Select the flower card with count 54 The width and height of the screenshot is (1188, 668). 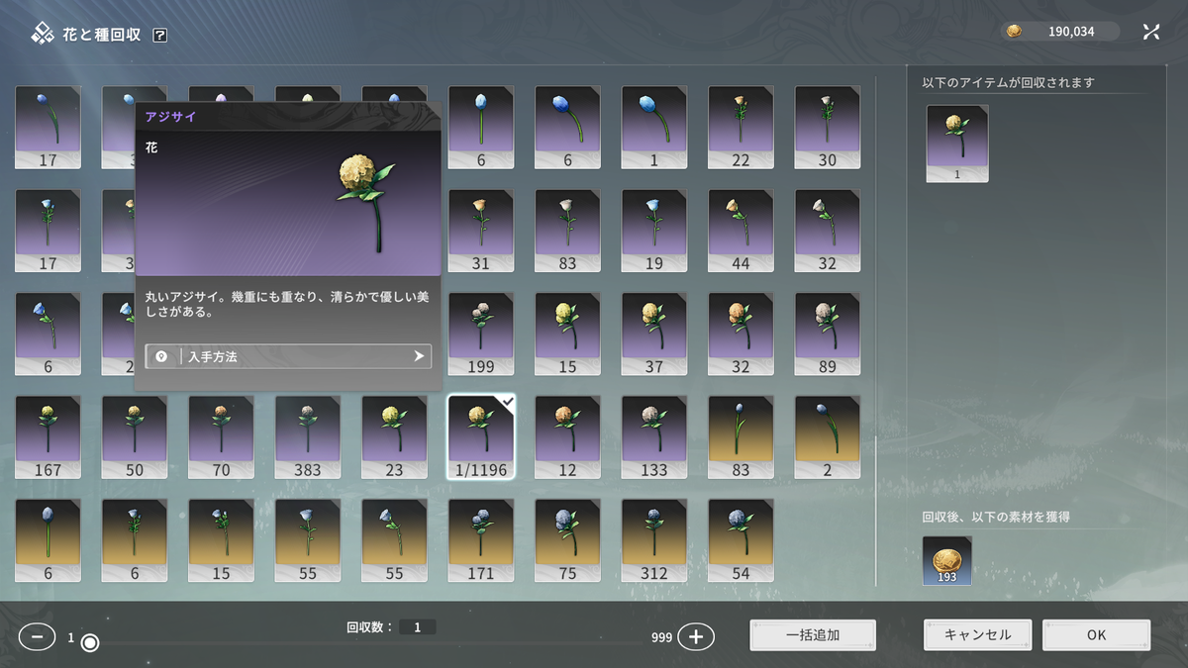pyautogui.click(x=741, y=540)
